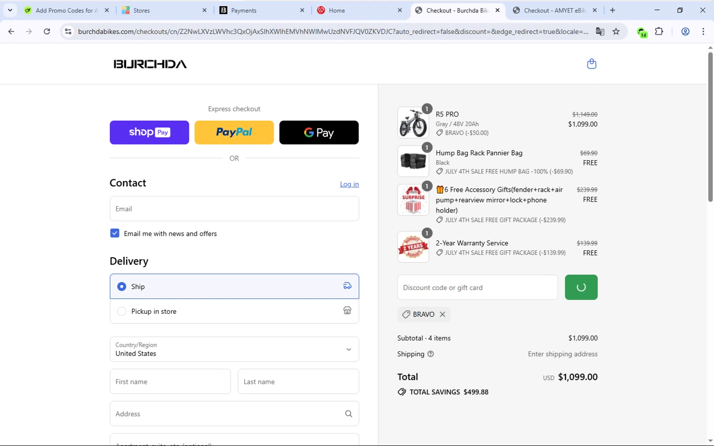
Task: Select the Checkout - Burchda Bikes tab
Action: coord(457,10)
